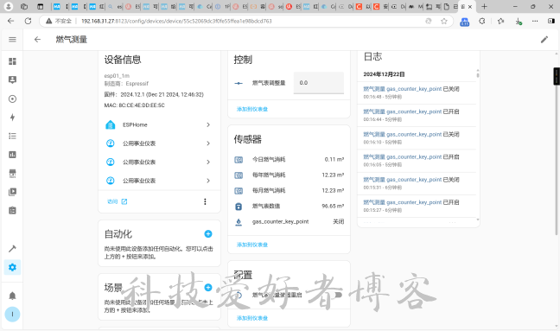Open the HACS store icon in sidebar
This screenshot has width=560, height=331.
(12, 173)
